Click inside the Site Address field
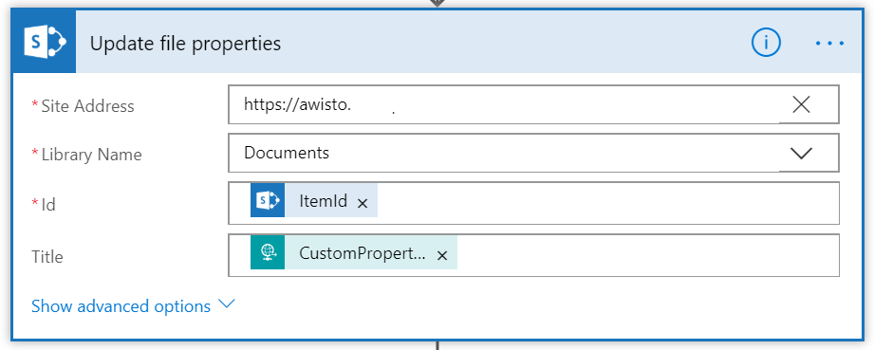The image size is (874, 350). (x=503, y=104)
